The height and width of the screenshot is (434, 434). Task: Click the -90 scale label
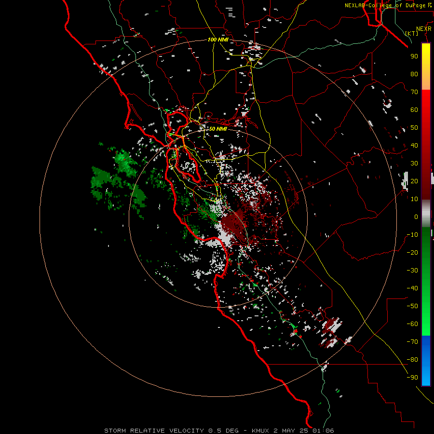412,378
